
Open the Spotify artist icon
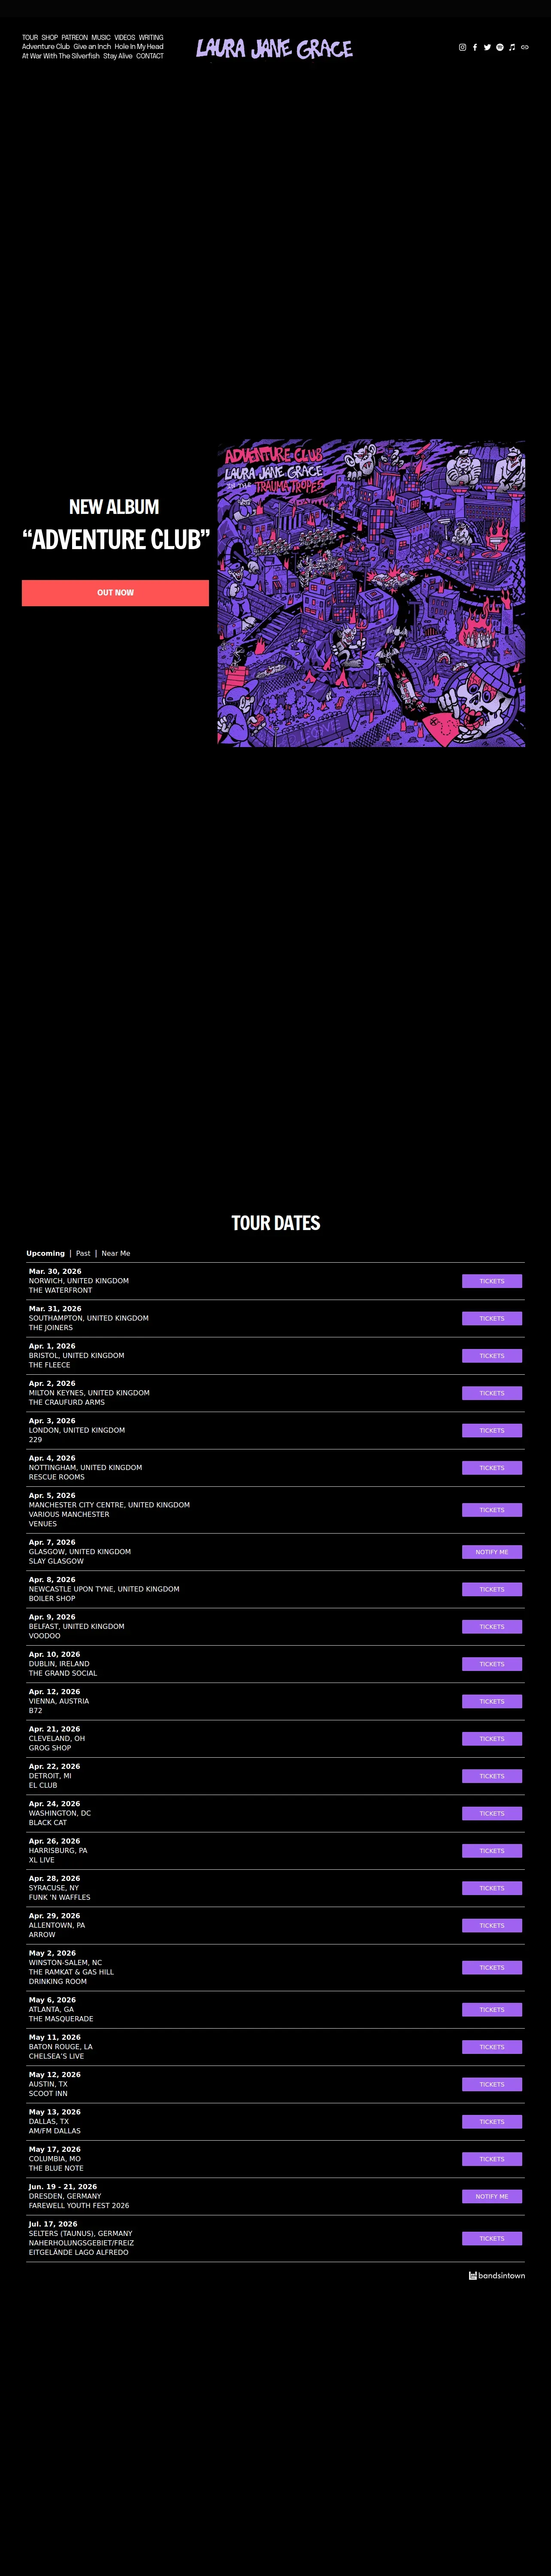point(500,47)
